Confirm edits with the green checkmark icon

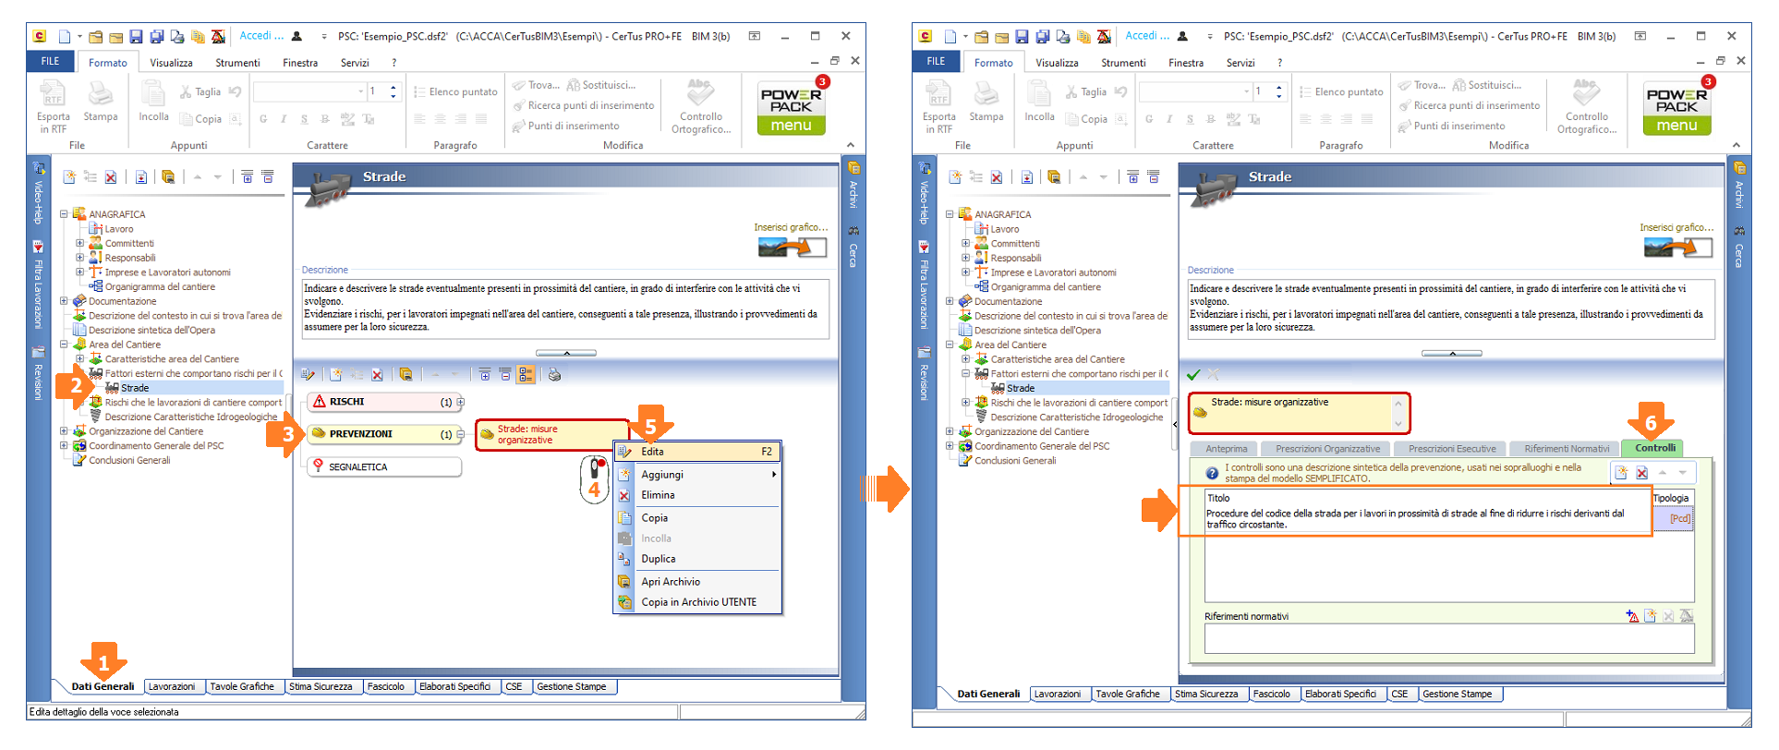[1193, 375]
